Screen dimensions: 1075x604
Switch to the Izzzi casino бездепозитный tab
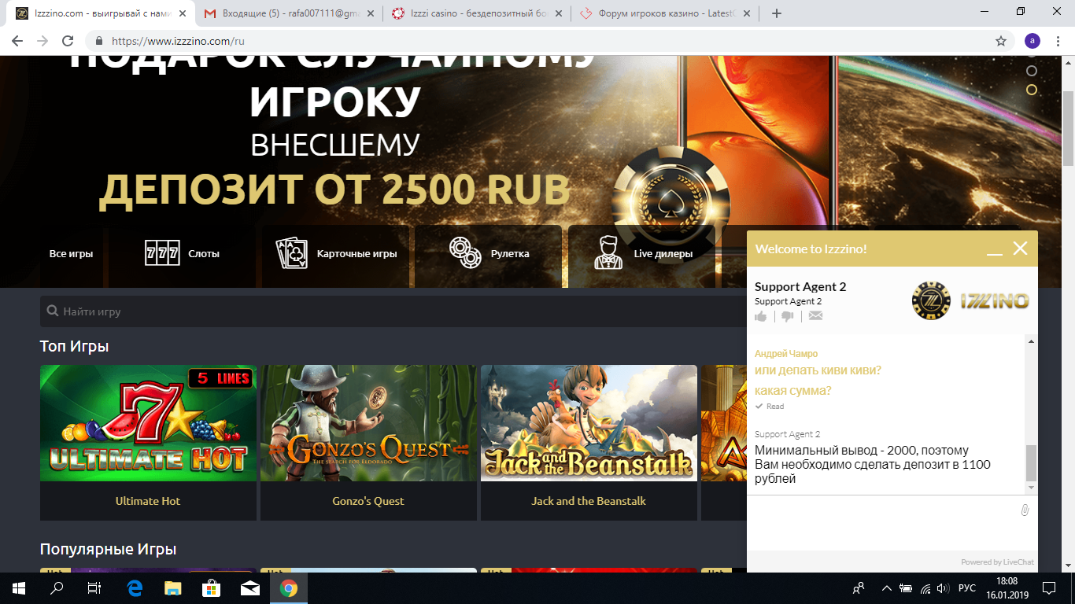pos(477,13)
